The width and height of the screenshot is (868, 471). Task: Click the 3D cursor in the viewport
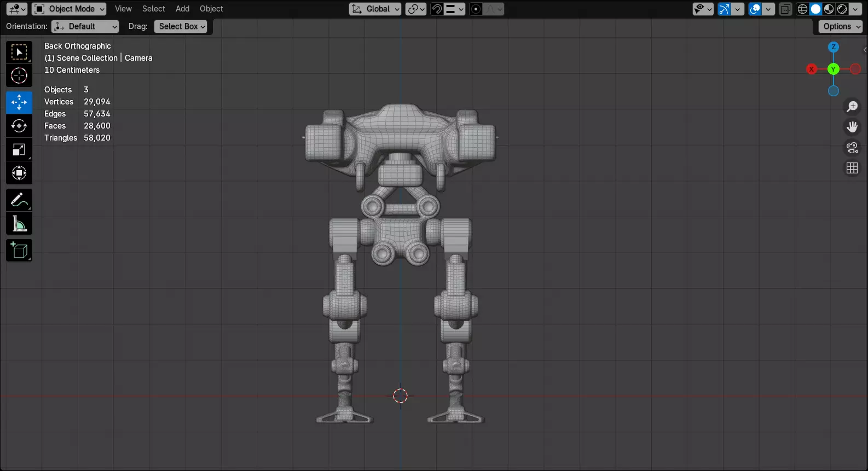click(400, 396)
